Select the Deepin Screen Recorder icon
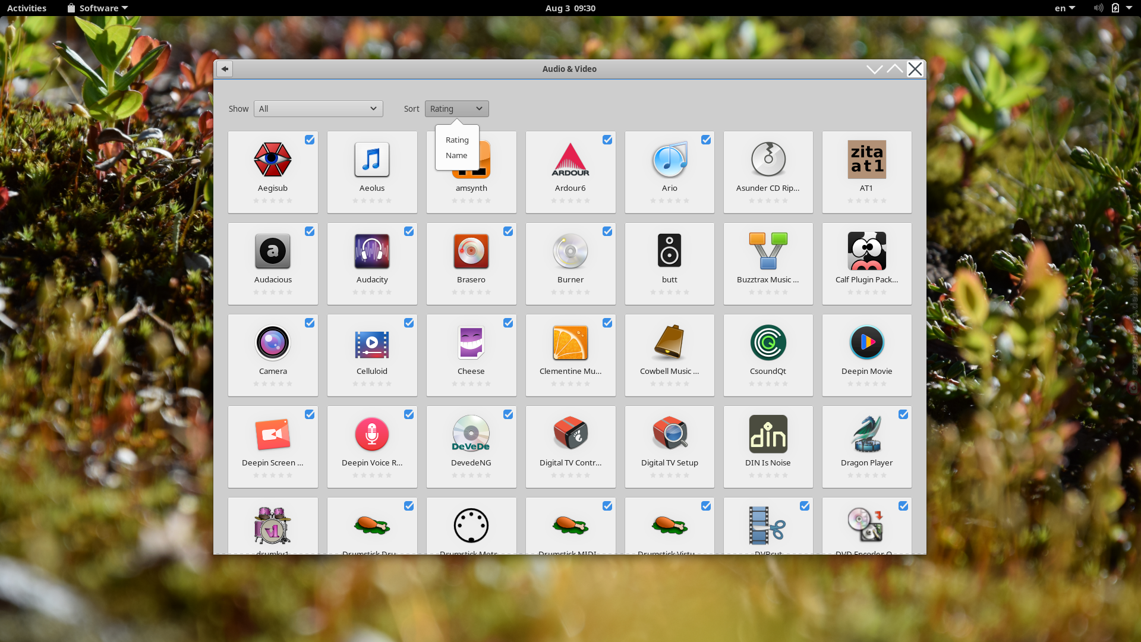1141x642 pixels. point(273,434)
